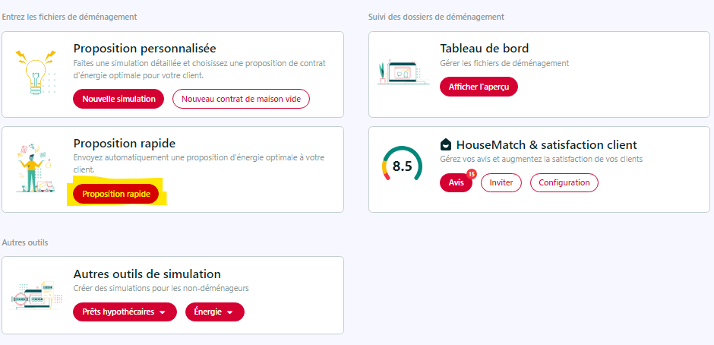Viewport: 714px width, 345px height.
Task: Create Nouveau contrat de maison vide
Action: 241,99
